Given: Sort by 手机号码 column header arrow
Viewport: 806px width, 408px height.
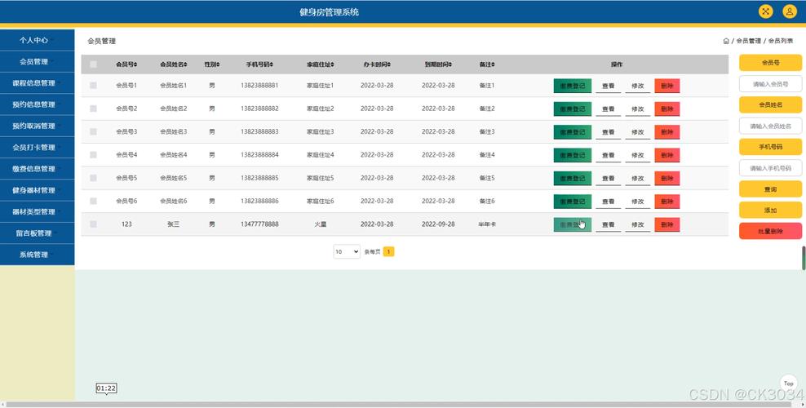Looking at the screenshot, I should click(272, 64).
